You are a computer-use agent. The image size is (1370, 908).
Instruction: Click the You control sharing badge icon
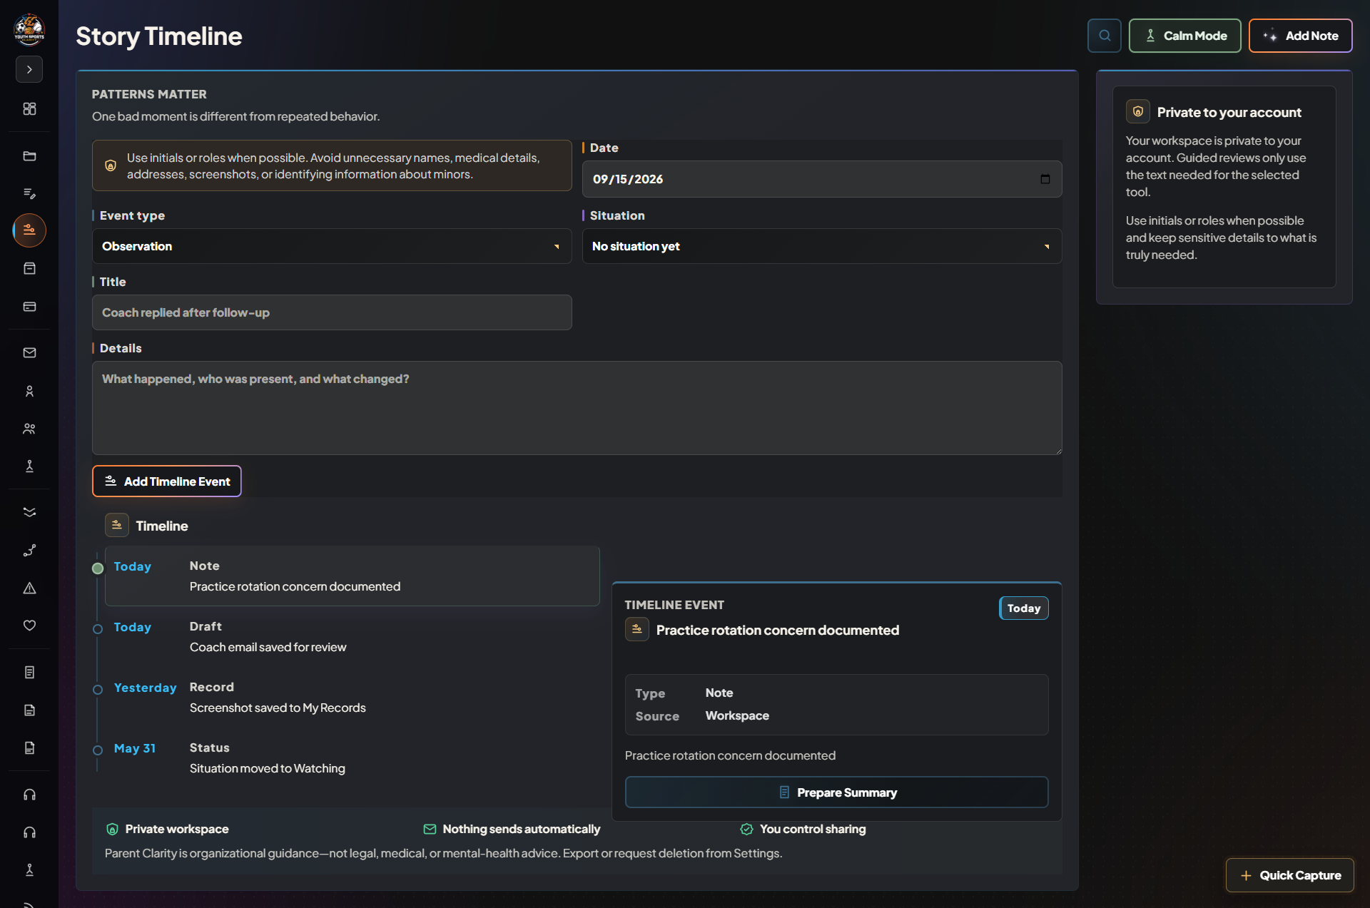(746, 829)
